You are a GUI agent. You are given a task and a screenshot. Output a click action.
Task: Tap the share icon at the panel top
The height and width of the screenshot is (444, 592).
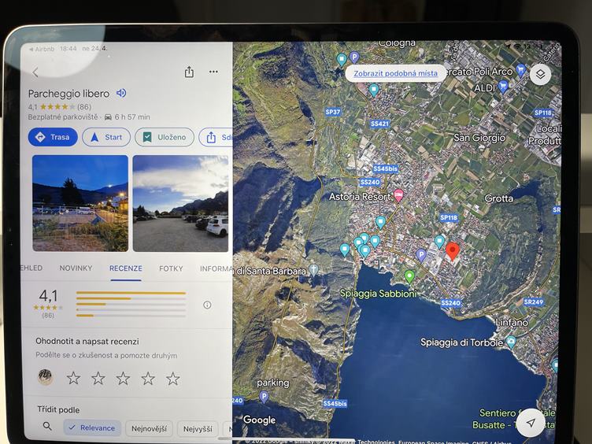click(189, 72)
